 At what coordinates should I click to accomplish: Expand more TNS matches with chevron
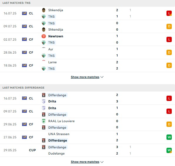(102, 77)
